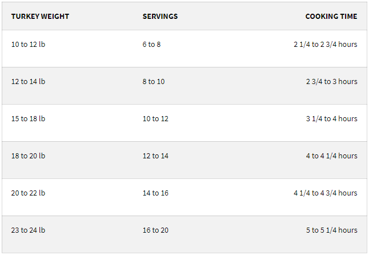Select the 10 to 12 servings cell
This screenshot has width=369, height=255.
[x=155, y=119]
